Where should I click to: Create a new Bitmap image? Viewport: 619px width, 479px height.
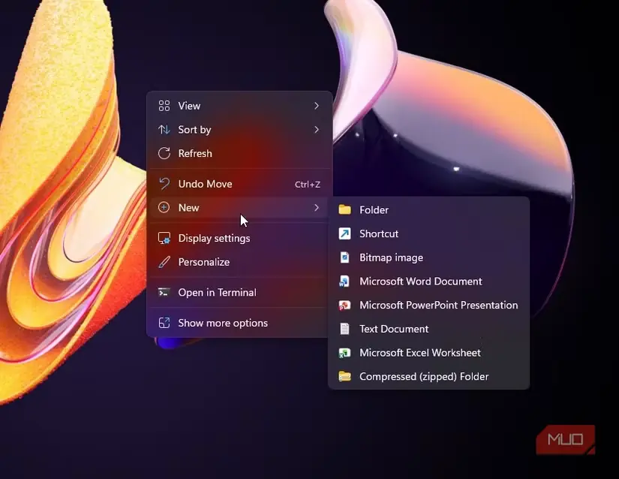point(428,258)
